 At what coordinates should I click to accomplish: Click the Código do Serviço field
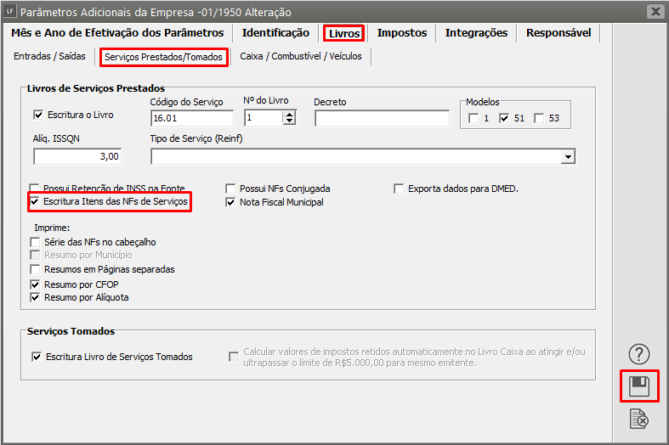[191, 118]
